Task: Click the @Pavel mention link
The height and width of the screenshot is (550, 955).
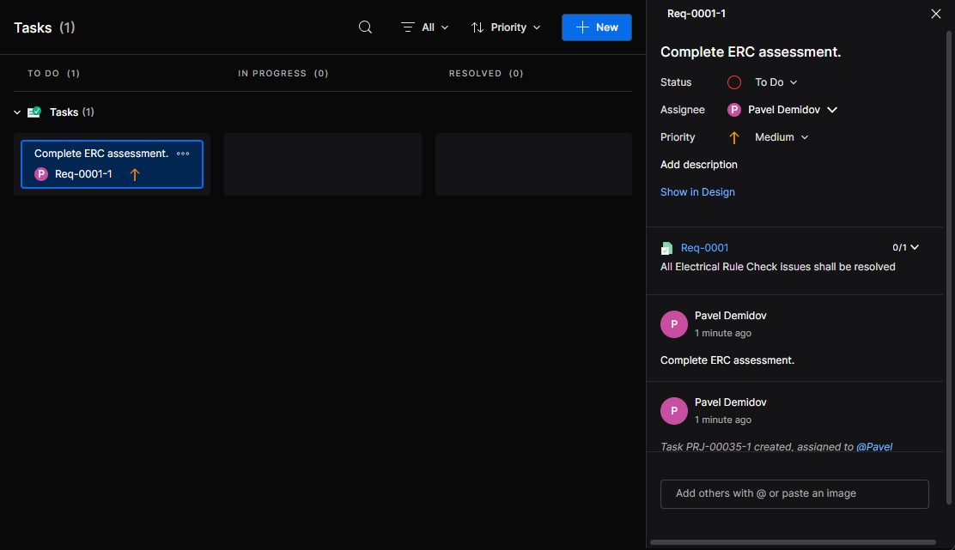Action: 874,446
